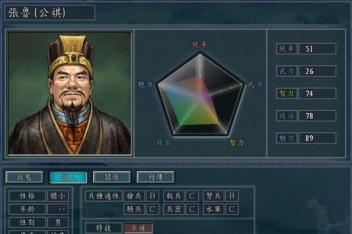Click the 性格 value 膽小
The width and height of the screenshot is (352, 234).
pos(58,196)
